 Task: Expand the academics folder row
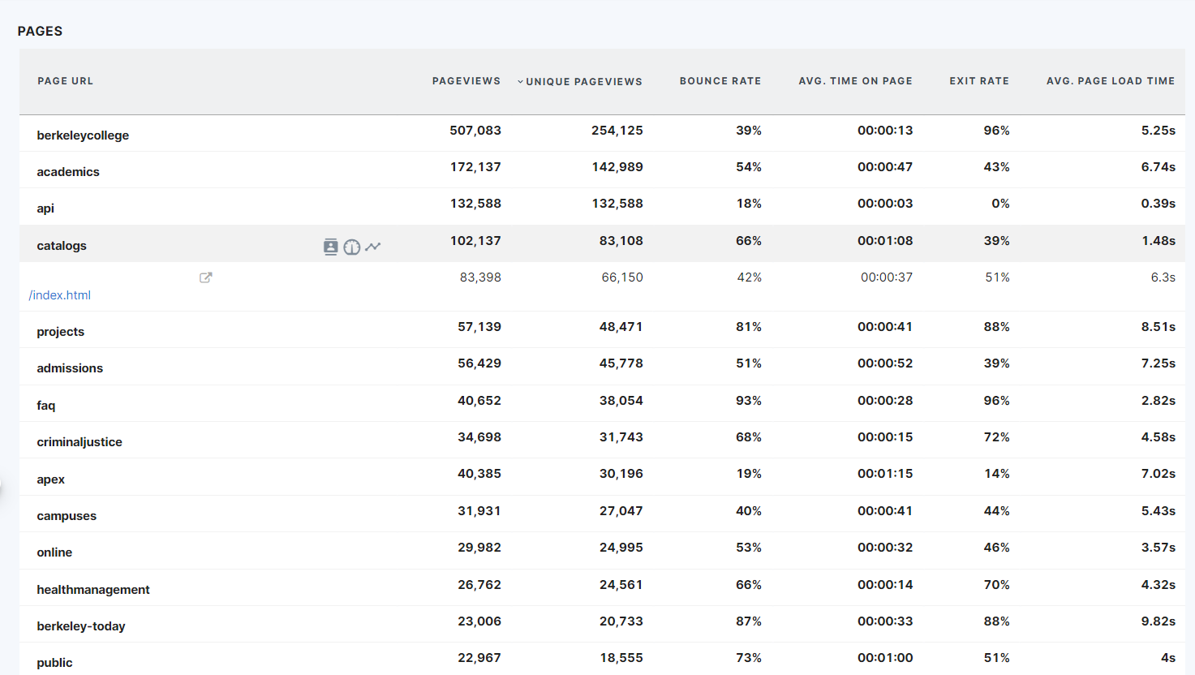point(68,172)
